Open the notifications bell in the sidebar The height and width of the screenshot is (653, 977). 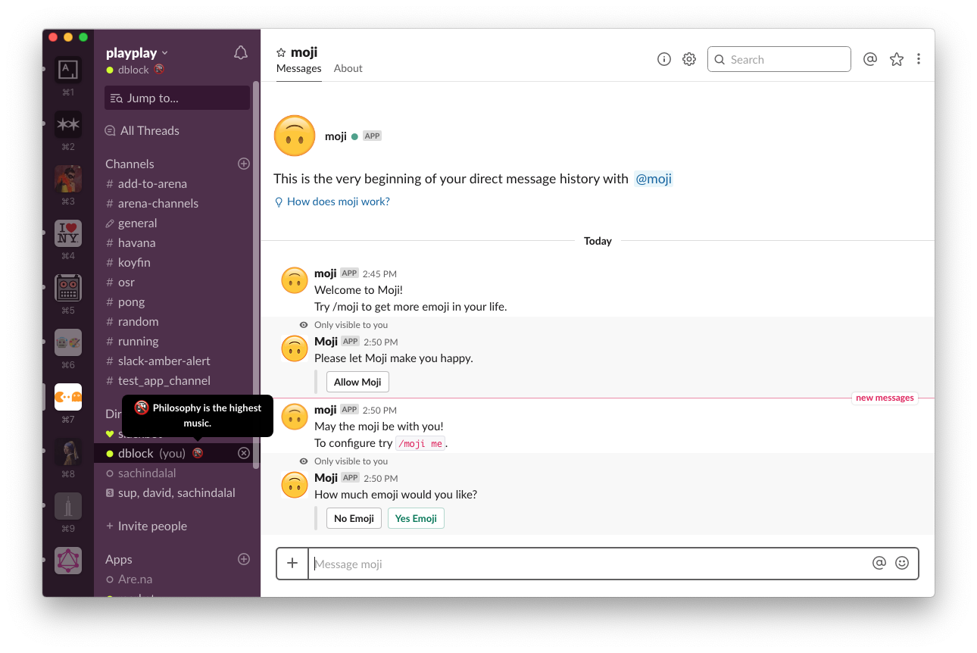(x=241, y=52)
